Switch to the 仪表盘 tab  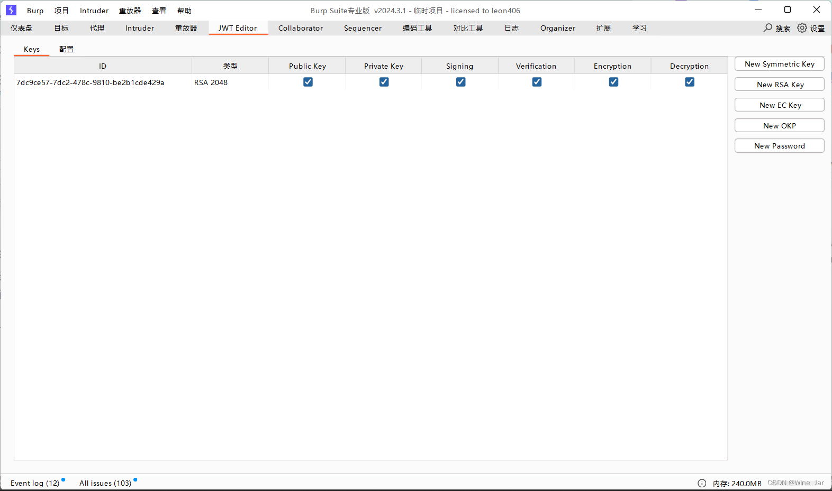22,28
